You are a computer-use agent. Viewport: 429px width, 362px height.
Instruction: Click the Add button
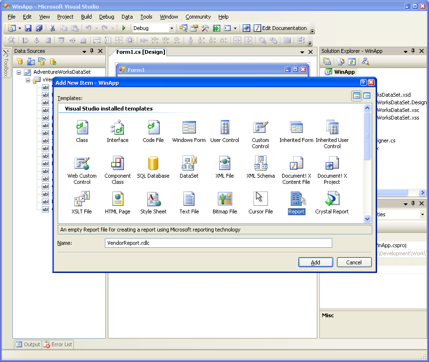[316, 262]
